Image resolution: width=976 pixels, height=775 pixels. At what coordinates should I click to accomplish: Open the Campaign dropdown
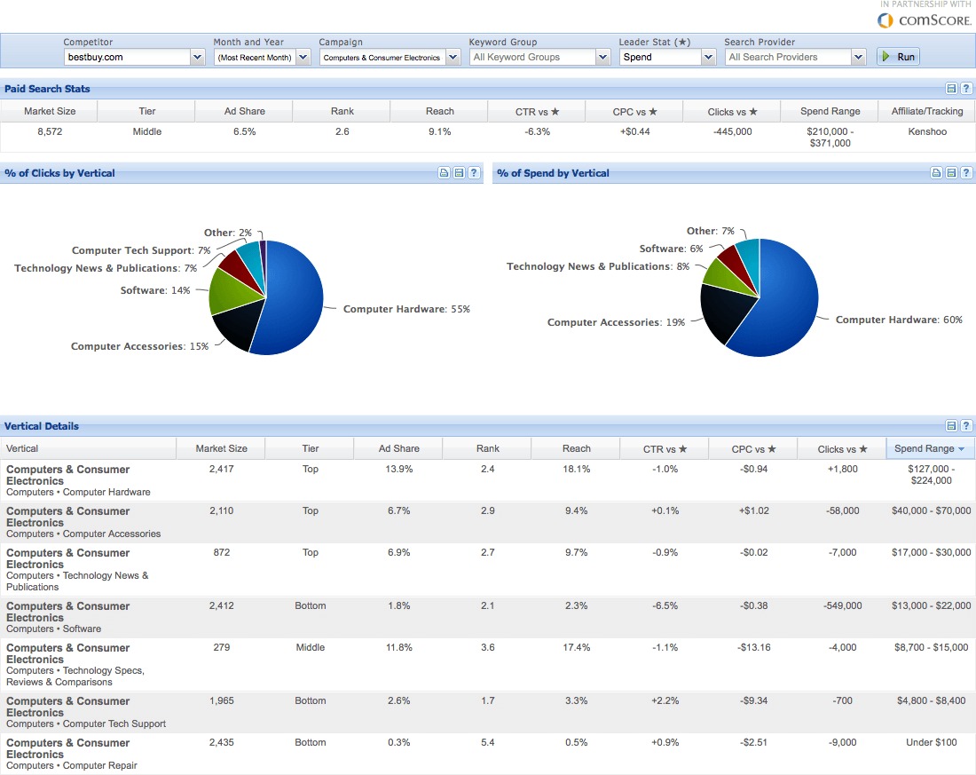coord(453,57)
